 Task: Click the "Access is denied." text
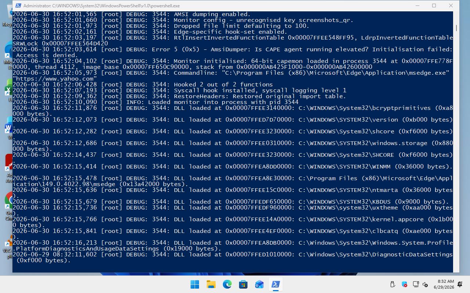click(x=47, y=55)
